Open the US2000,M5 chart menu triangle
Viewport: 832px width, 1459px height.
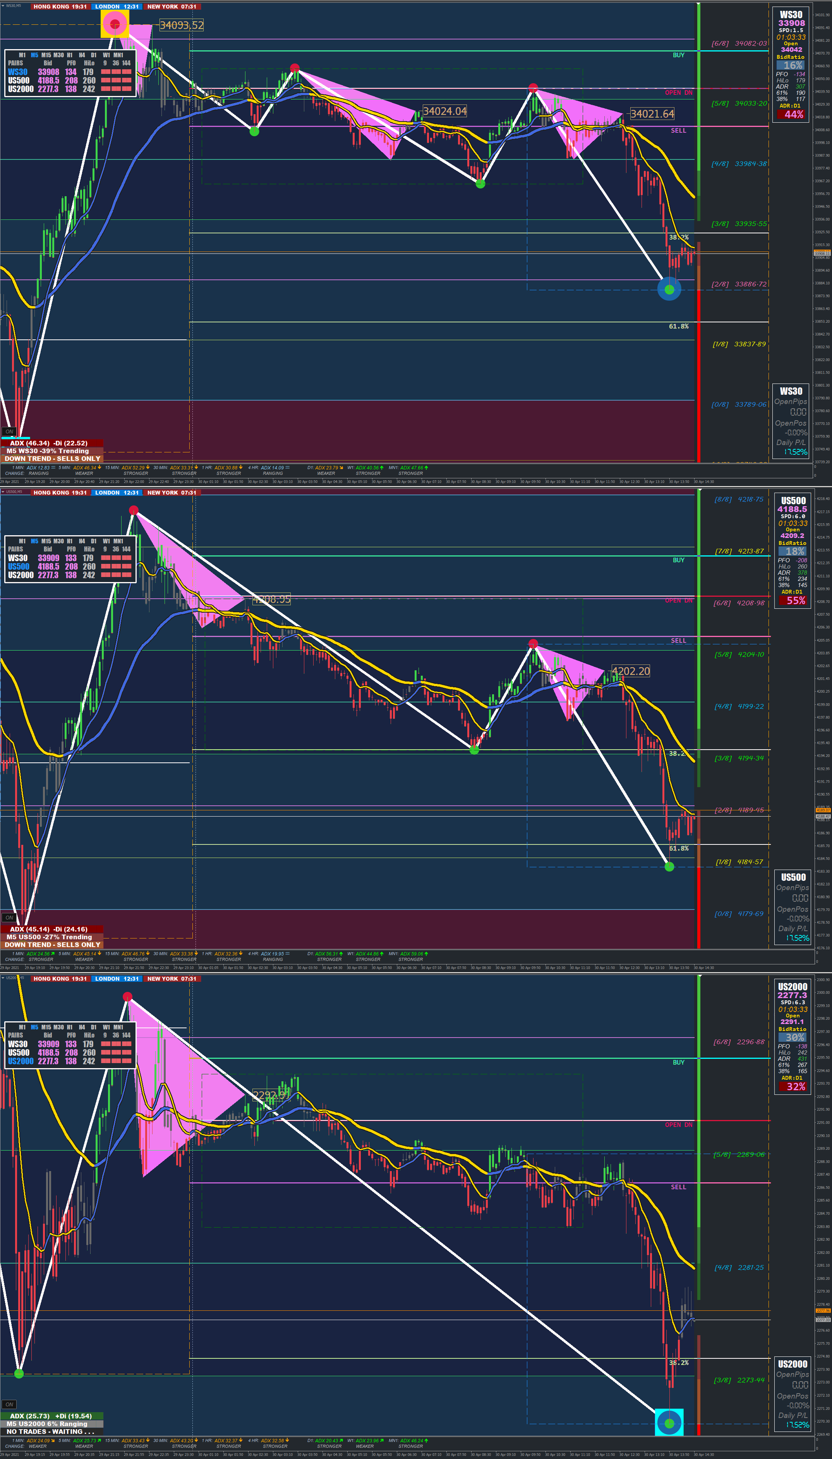click(3, 978)
